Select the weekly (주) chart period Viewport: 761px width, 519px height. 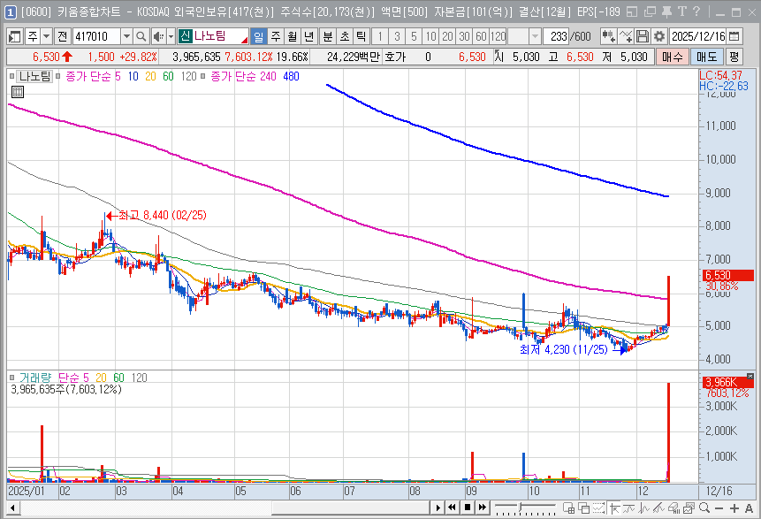pyautogui.click(x=276, y=36)
